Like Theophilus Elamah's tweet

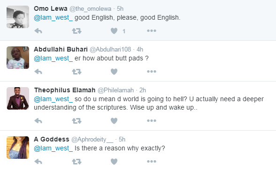114,121
